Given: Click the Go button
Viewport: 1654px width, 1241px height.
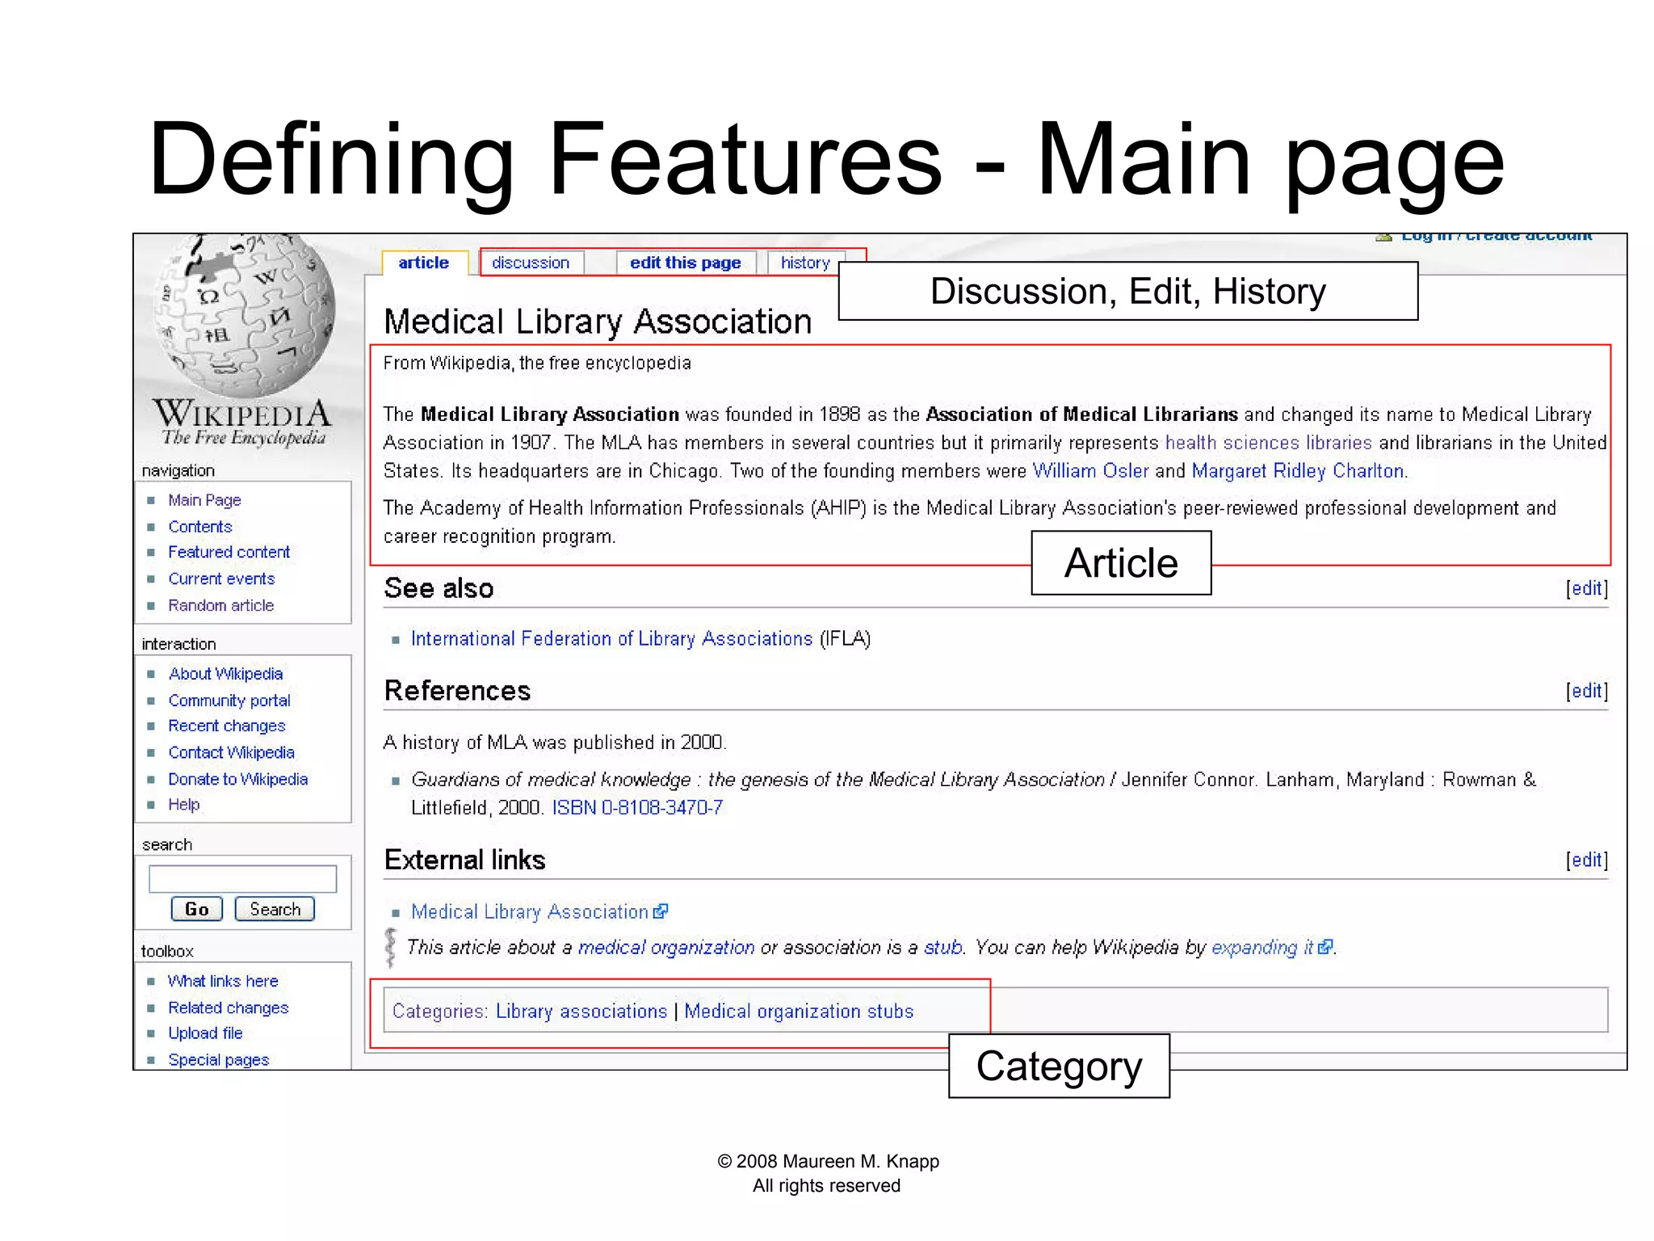Looking at the screenshot, I should (197, 909).
